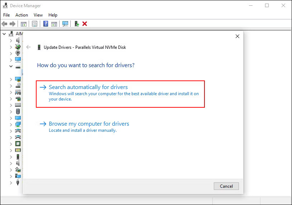Click the webcam (Cameras) icon in the tree
The height and width of the screenshot is (205, 292).
(x=18, y=53)
